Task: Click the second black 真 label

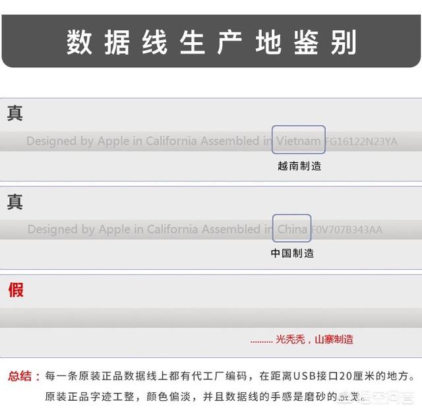Action: pyautogui.click(x=15, y=202)
